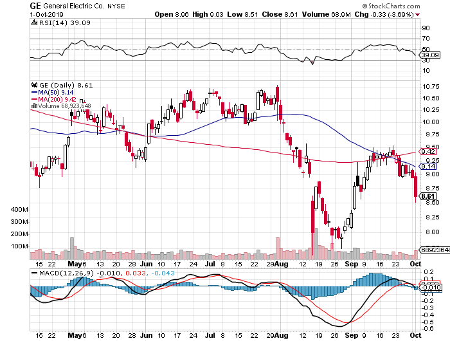Click the May label on price chart axis
The width and height of the screenshot is (450, 341).
point(75,264)
